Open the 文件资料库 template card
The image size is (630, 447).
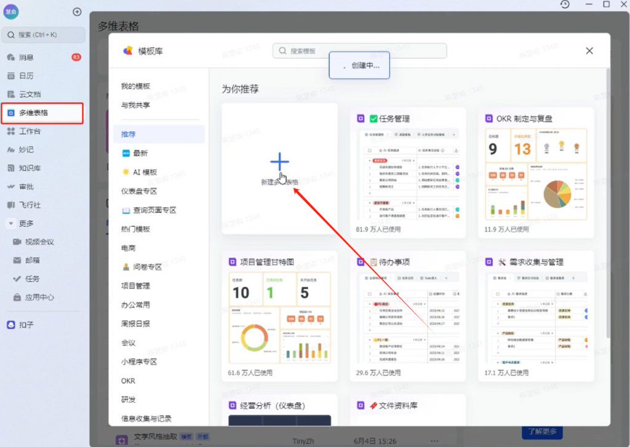click(x=408, y=410)
